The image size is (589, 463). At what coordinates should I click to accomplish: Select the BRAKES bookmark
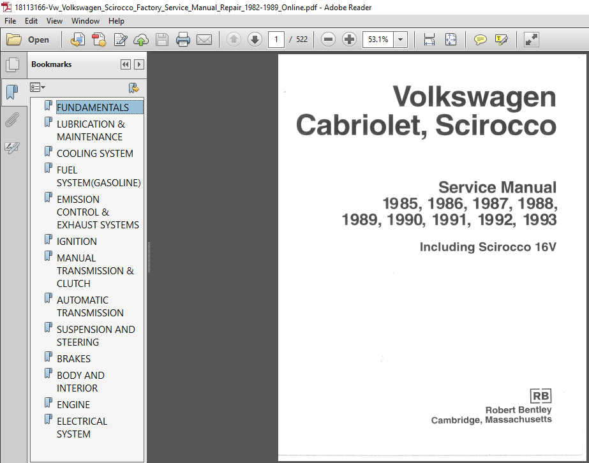pos(73,358)
